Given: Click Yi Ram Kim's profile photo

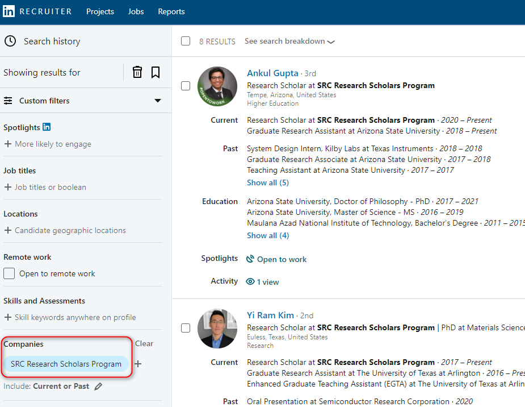Looking at the screenshot, I should (217, 329).
